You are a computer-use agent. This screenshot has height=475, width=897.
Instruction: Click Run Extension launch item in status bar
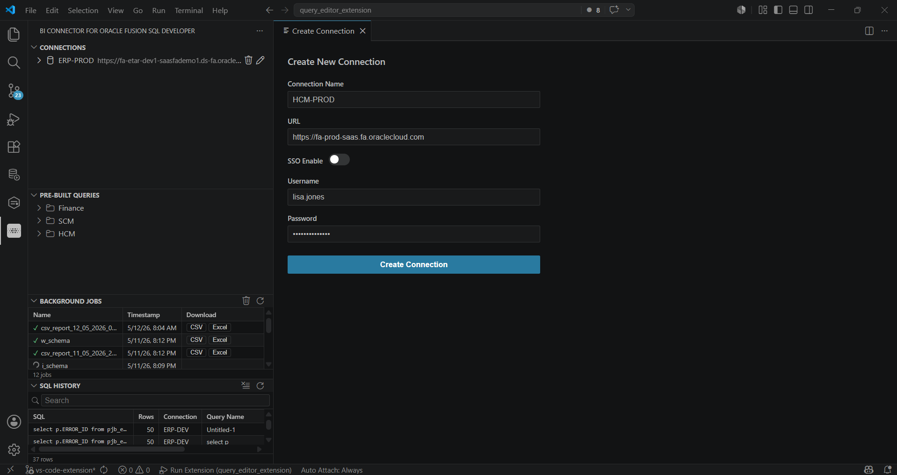[225, 470]
